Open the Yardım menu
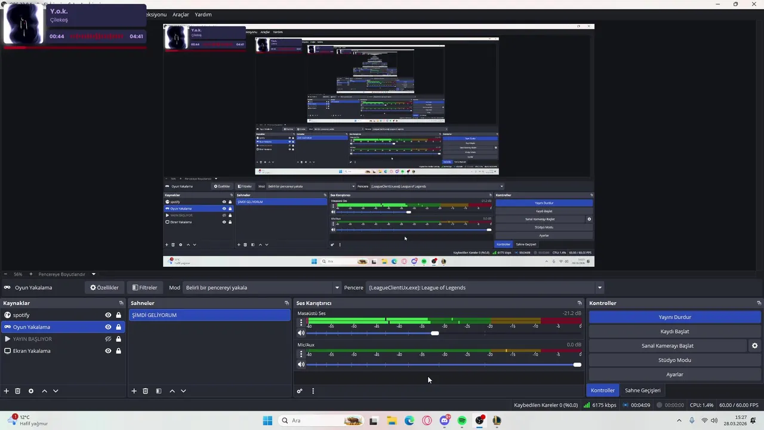This screenshot has width=764, height=430. (x=203, y=14)
